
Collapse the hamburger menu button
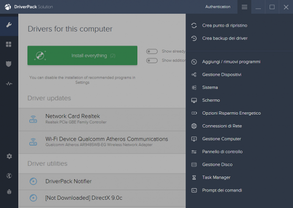tap(244, 7)
